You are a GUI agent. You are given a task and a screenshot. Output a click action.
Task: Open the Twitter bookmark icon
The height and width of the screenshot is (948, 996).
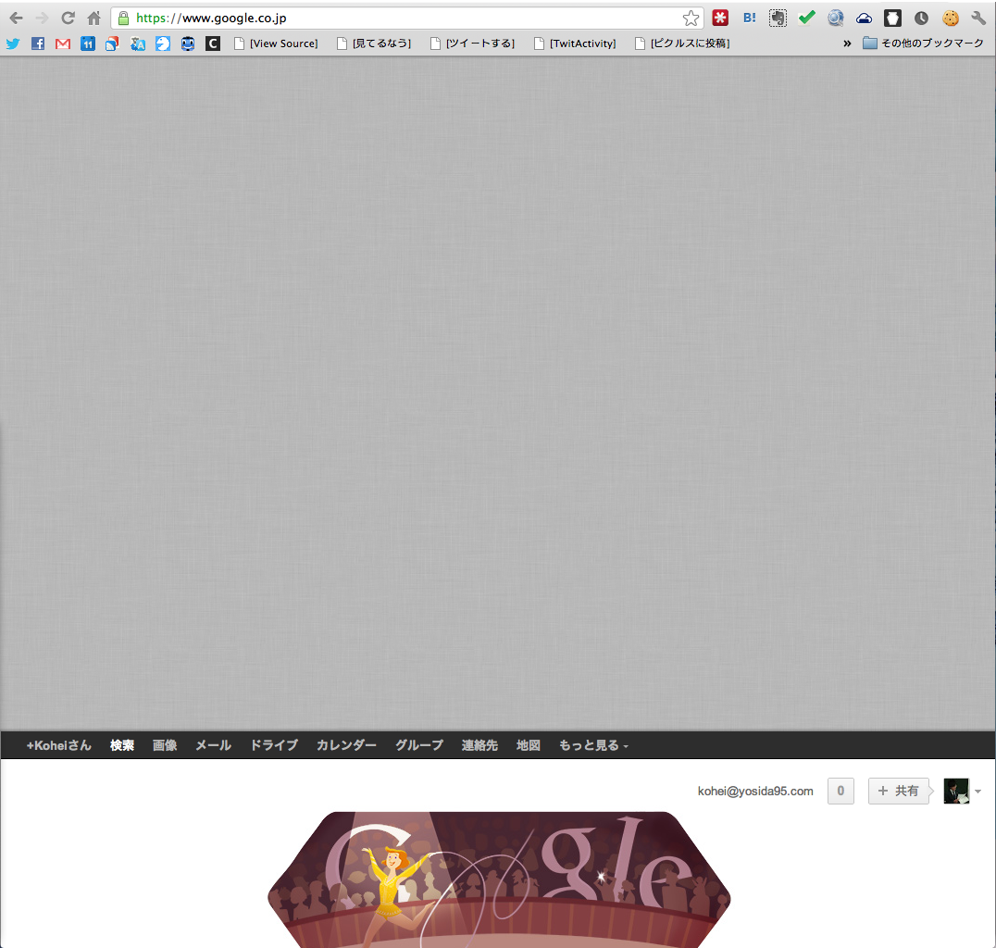(x=13, y=44)
